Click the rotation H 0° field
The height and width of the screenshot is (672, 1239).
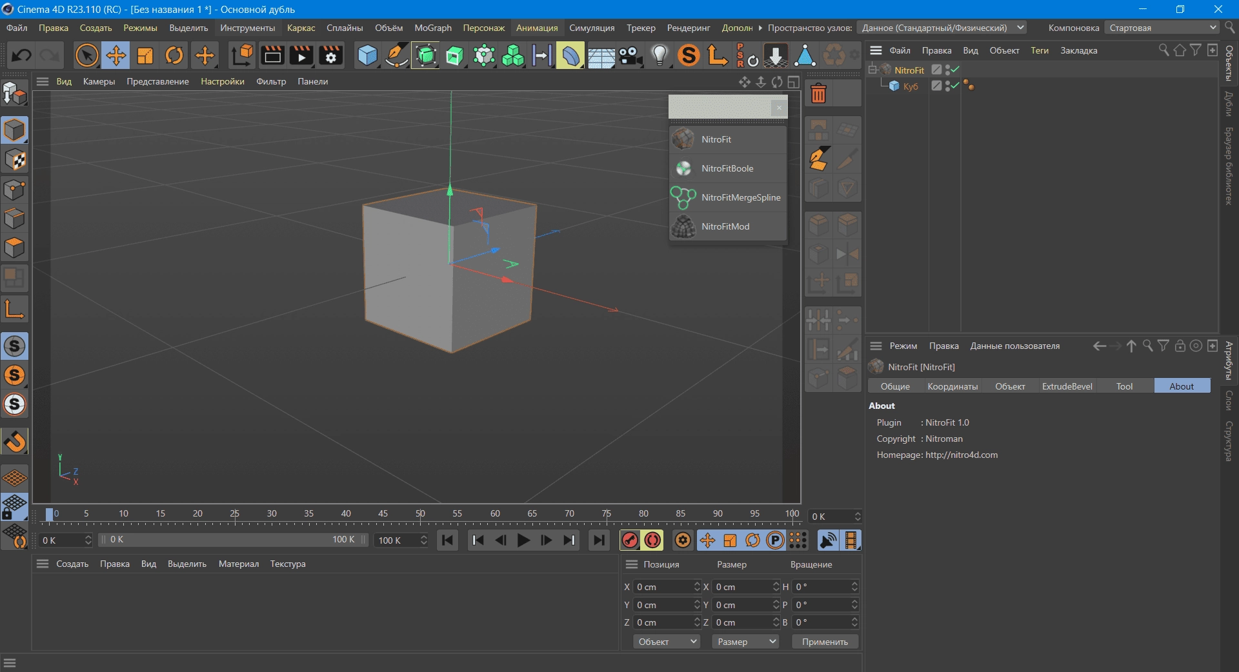pyautogui.click(x=824, y=587)
